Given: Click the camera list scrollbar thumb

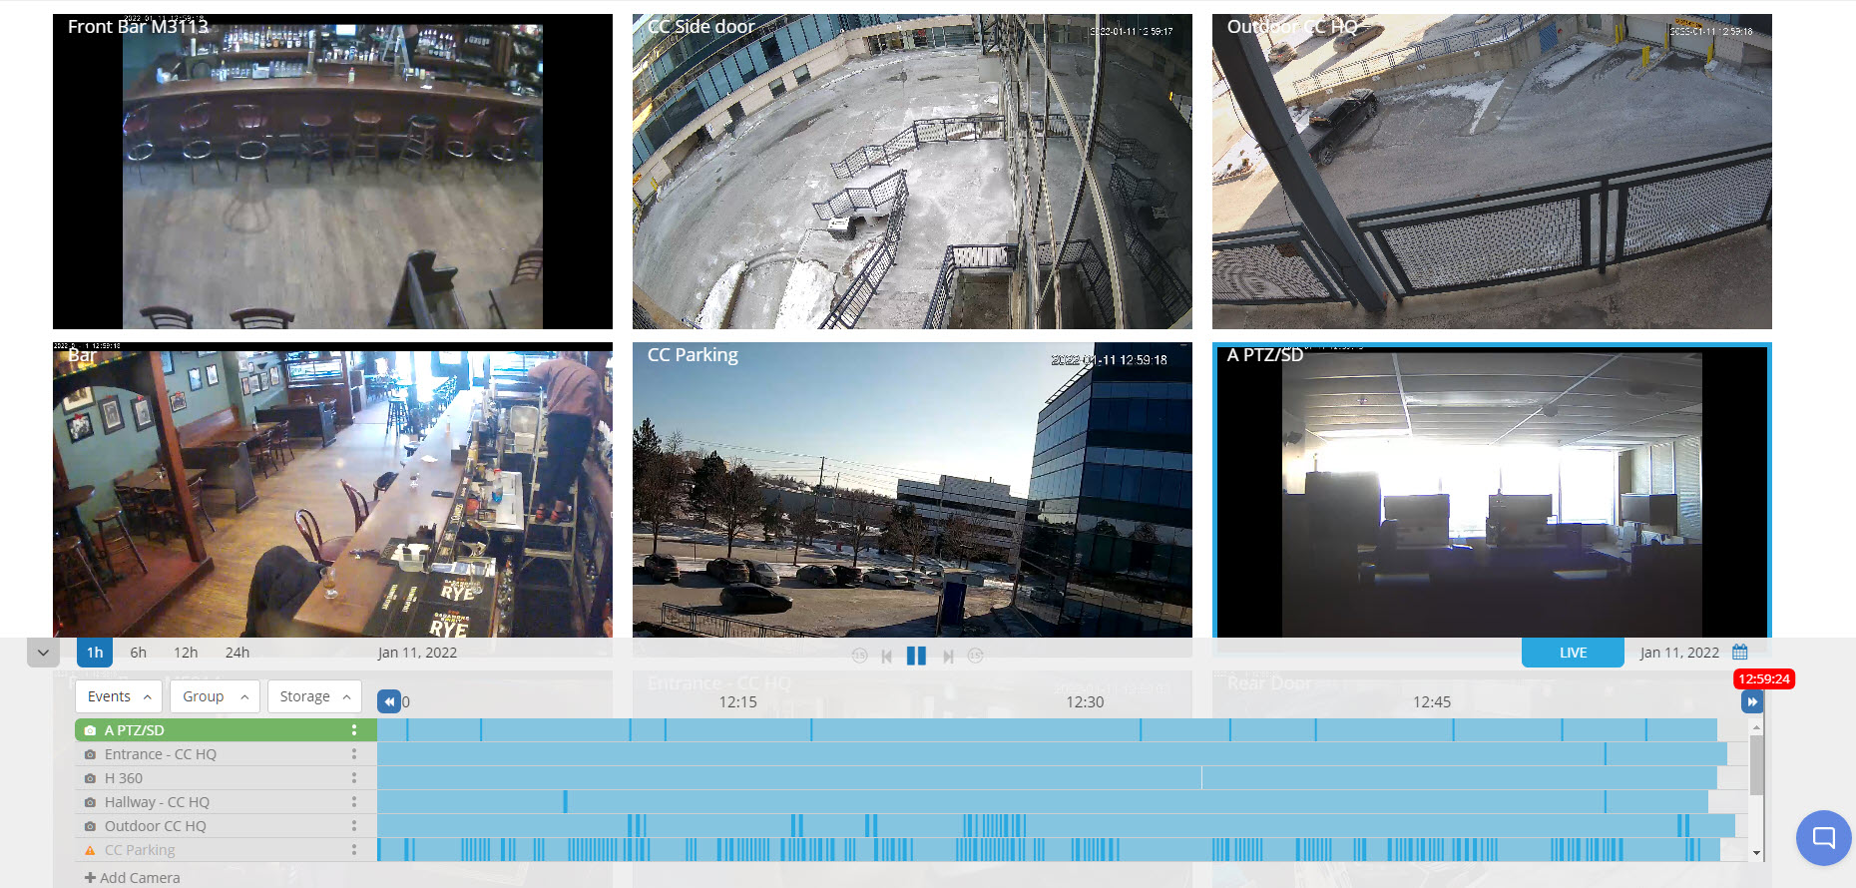Looking at the screenshot, I should click(1757, 764).
